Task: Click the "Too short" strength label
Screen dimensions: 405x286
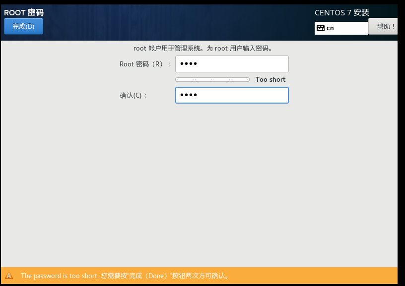Action: point(270,79)
